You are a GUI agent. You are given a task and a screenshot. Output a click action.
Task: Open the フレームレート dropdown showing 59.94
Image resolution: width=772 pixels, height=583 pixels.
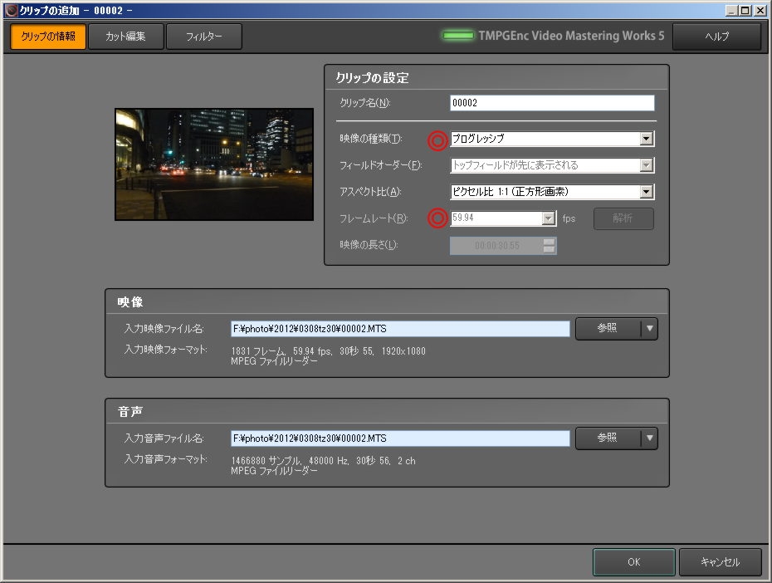click(548, 218)
